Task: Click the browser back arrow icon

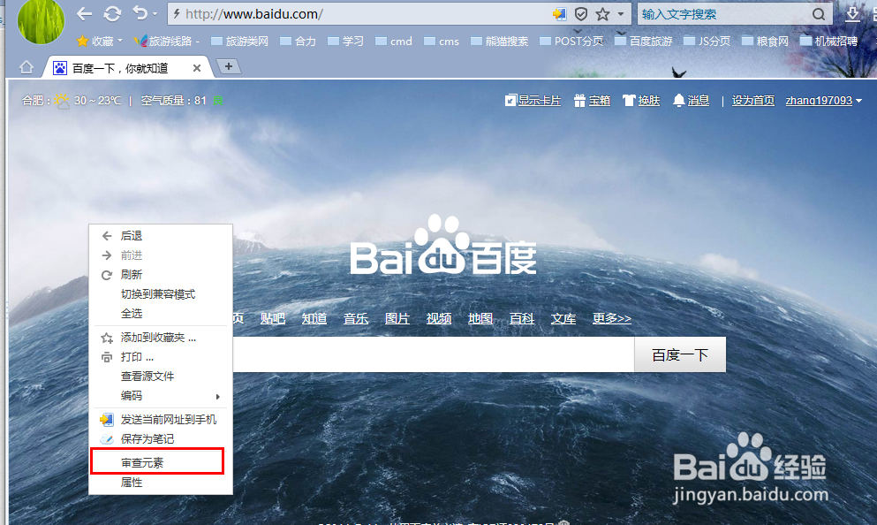Action: coord(84,14)
